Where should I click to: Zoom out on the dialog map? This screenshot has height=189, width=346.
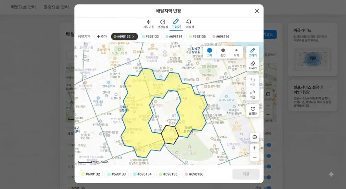[255, 157]
